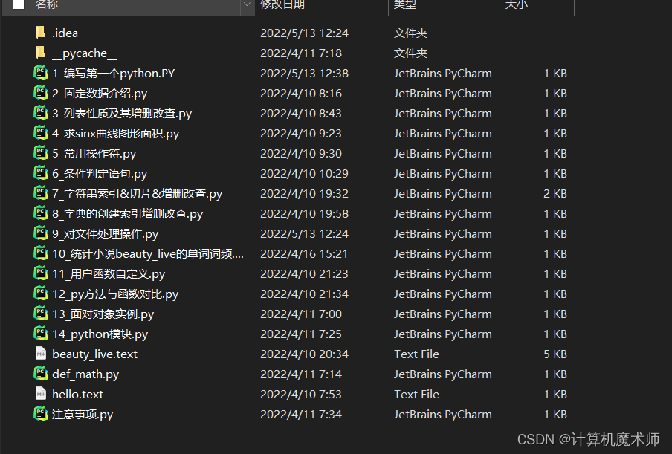Select file name 4_求sinx曲线图形面积.py
Image resolution: width=672 pixels, height=454 pixels.
tap(115, 134)
